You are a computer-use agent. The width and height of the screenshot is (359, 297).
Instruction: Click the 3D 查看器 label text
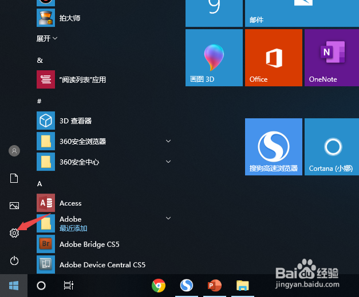(x=76, y=121)
